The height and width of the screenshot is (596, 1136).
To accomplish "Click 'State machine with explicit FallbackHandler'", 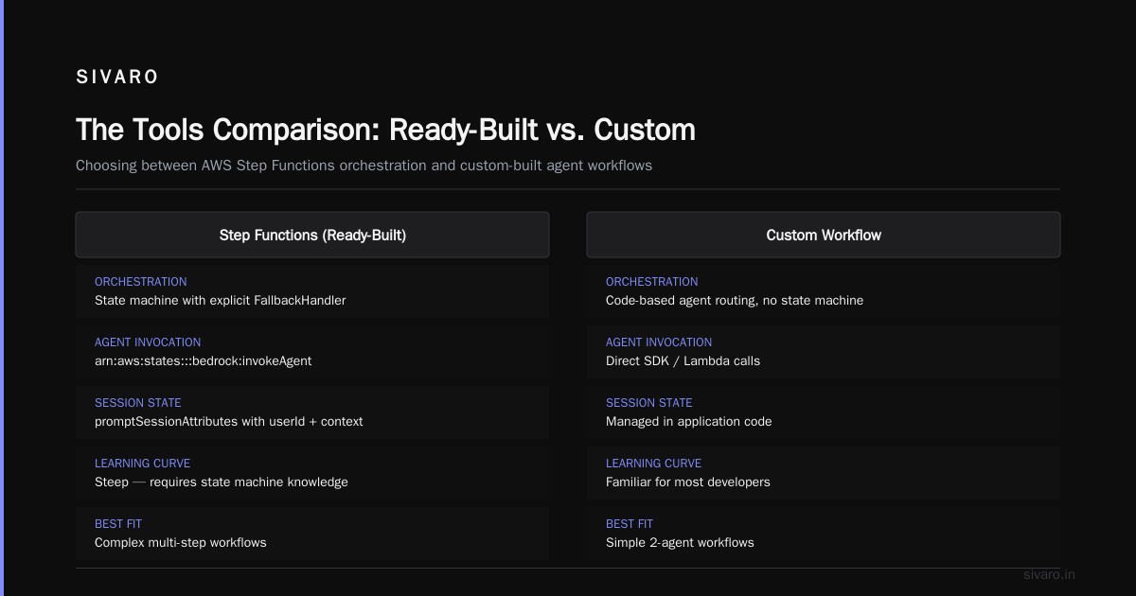I will pos(221,301).
